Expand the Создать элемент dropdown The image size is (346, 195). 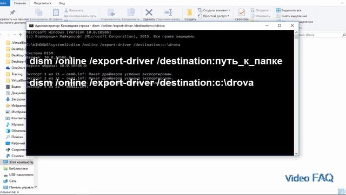(214, 10)
